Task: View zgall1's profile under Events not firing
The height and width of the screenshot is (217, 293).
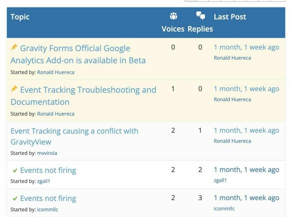Action: click(43, 181)
